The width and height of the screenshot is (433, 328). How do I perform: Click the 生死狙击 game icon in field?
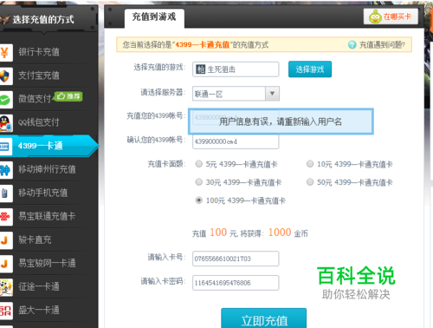(200, 69)
